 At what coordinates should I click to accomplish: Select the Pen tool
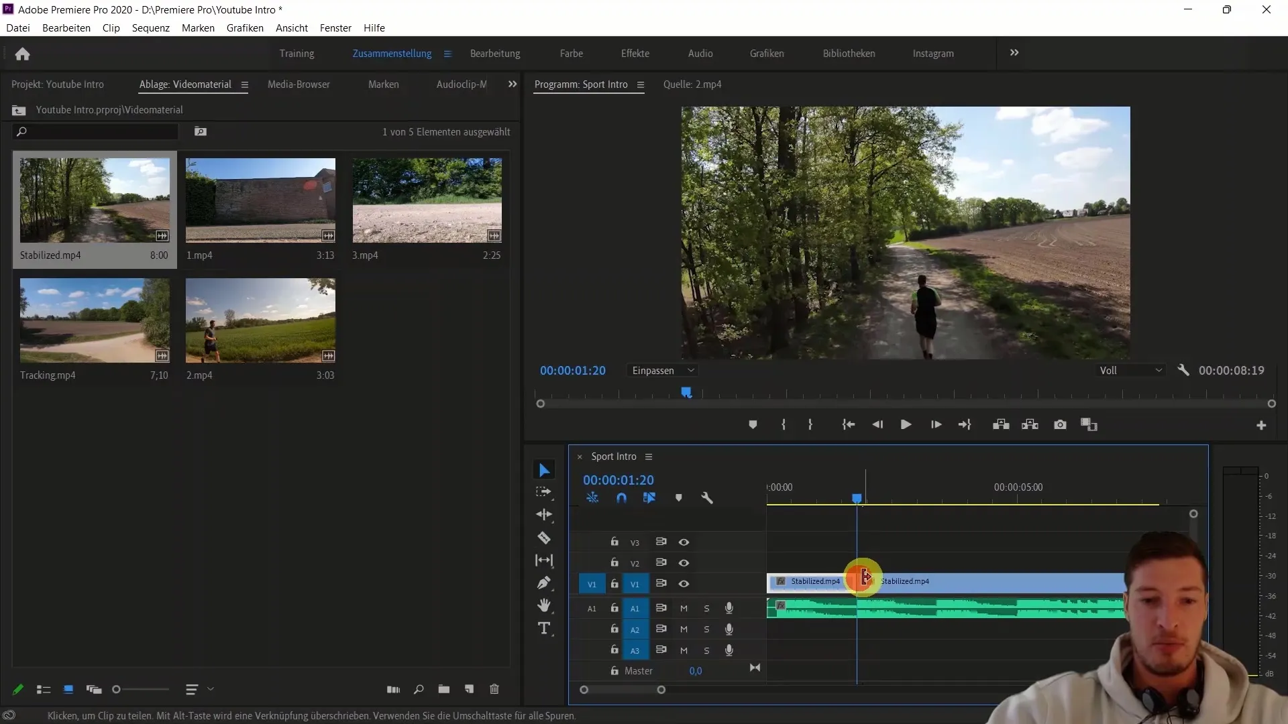point(544,583)
